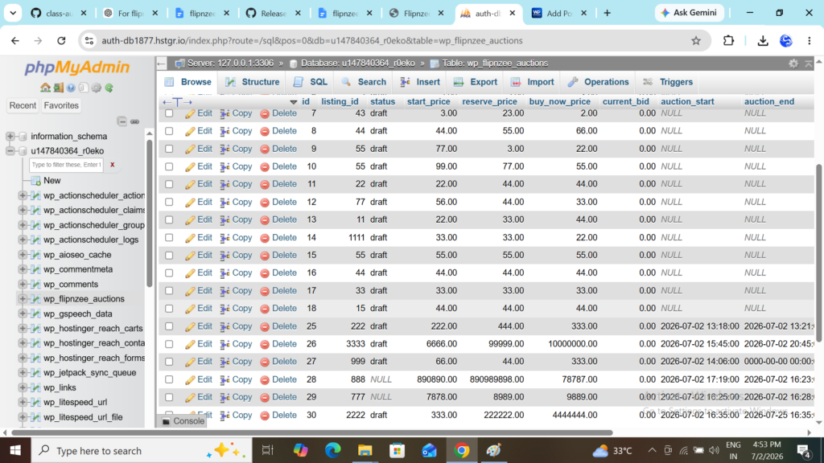Open the Search tab
This screenshot has width=824, height=463.
click(x=363, y=82)
